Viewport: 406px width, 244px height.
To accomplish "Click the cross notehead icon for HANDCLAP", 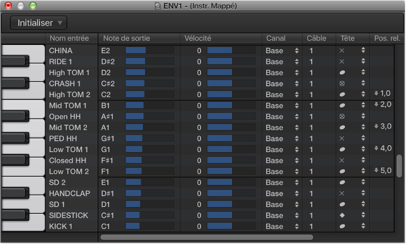I will [x=342, y=193].
